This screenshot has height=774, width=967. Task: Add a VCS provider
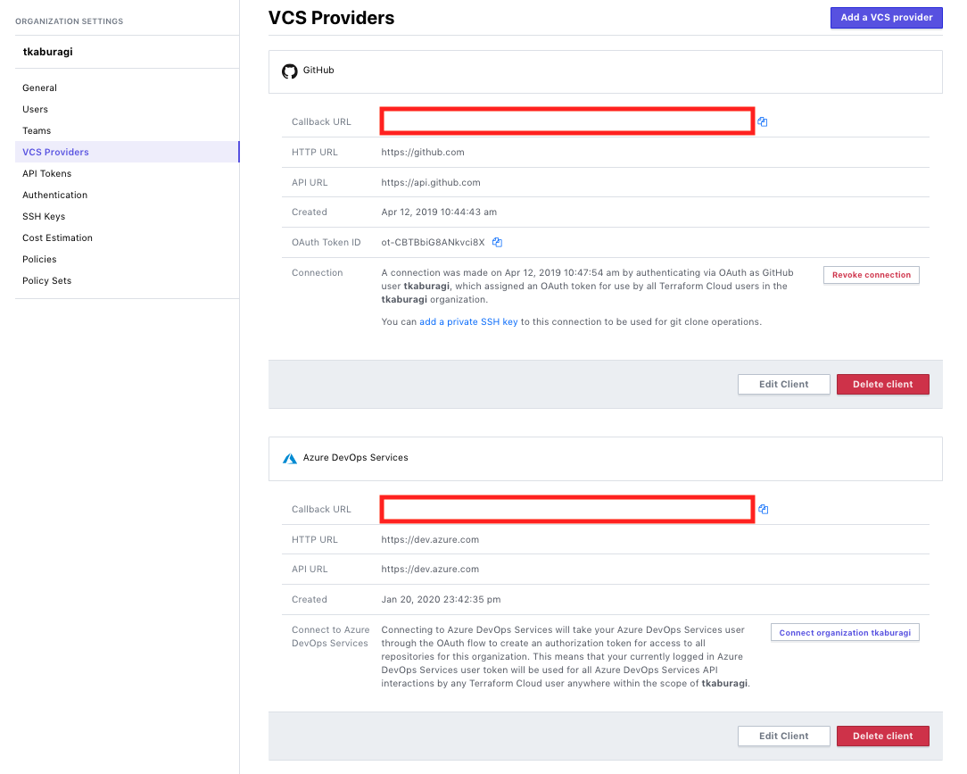(886, 17)
